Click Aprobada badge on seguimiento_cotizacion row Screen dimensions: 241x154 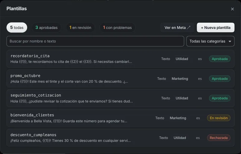pyautogui.click(x=220, y=98)
